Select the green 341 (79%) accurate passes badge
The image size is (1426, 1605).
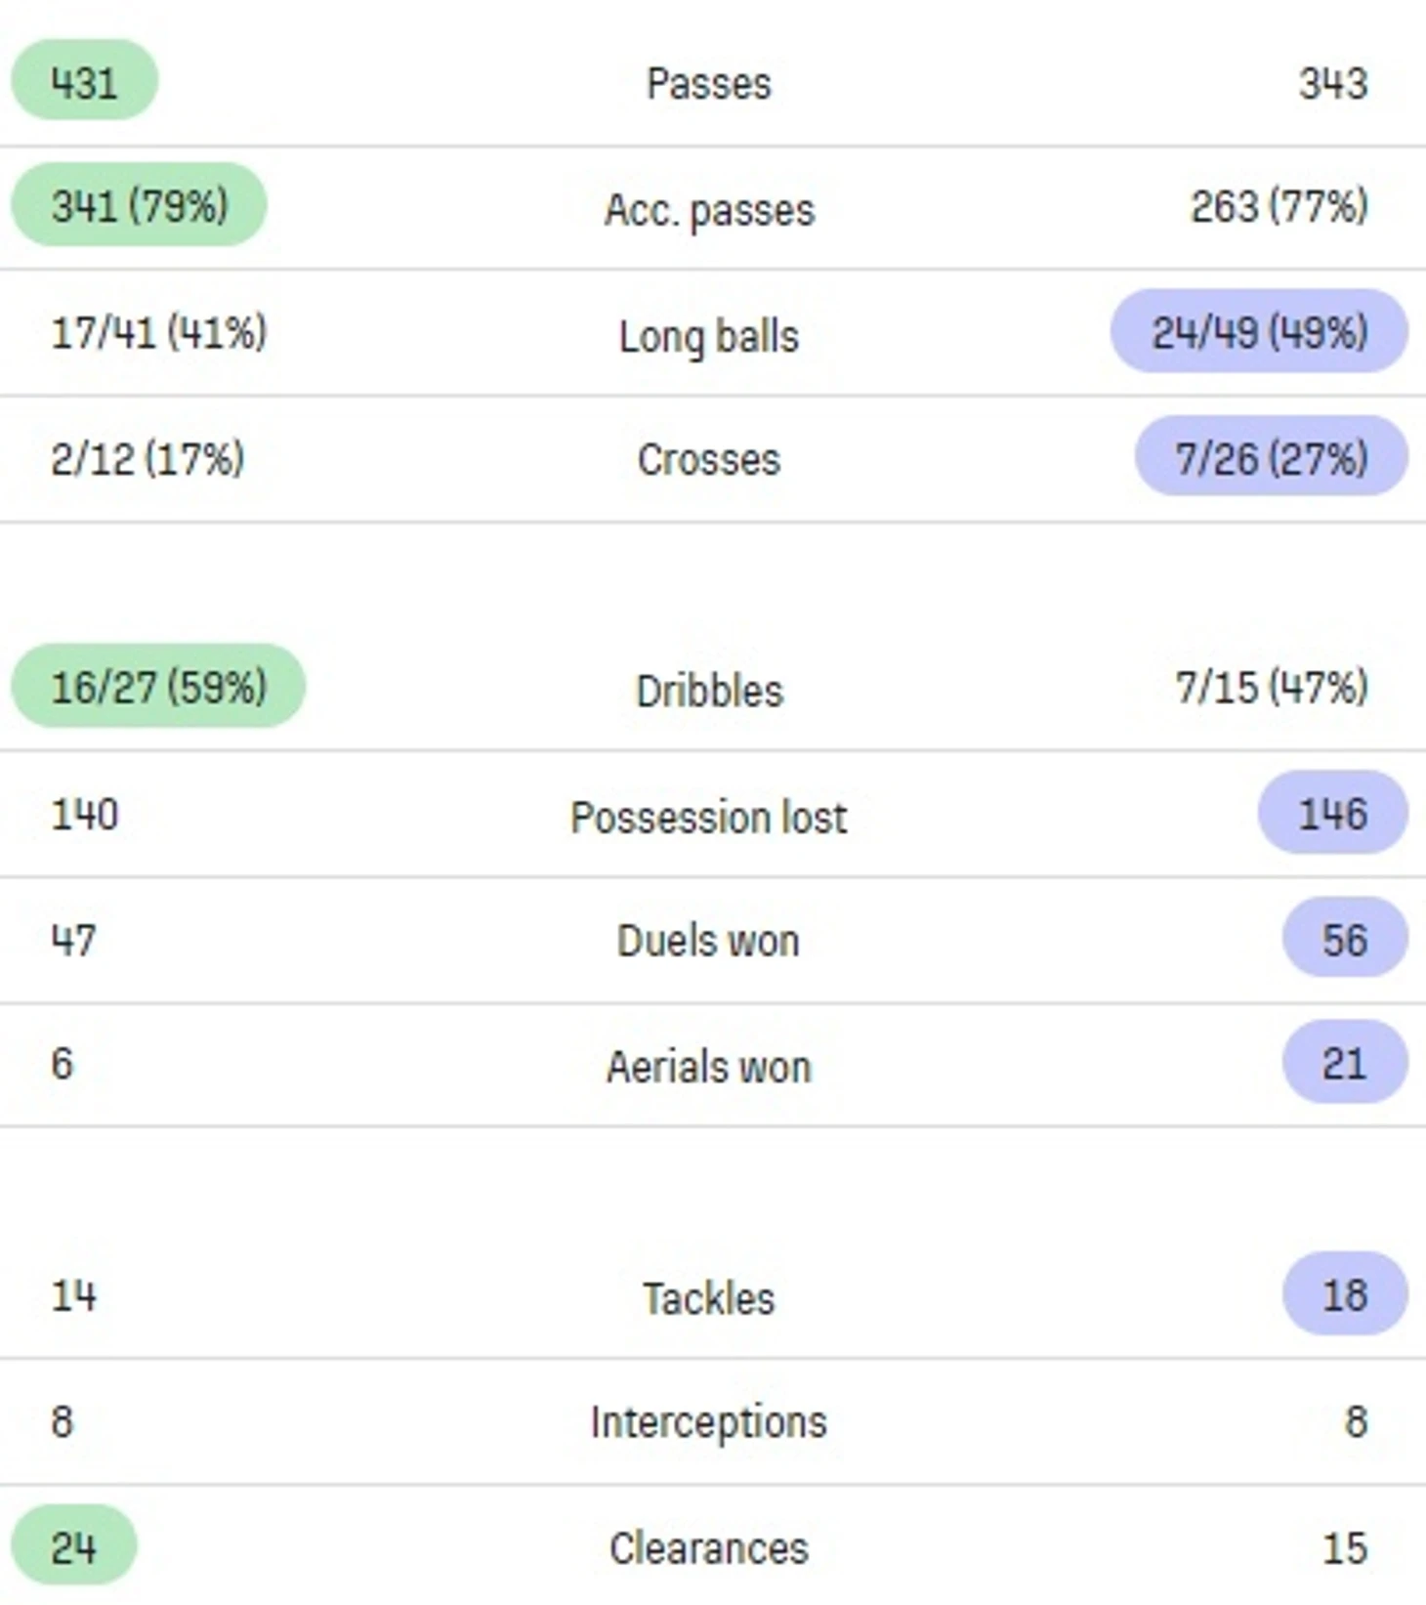[x=139, y=205]
